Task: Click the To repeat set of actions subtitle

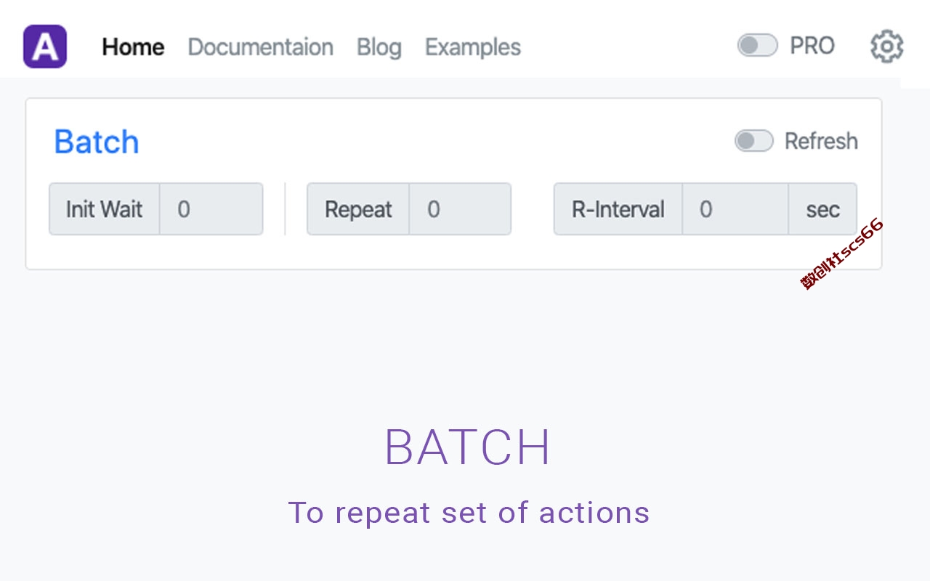Action: (x=469, y=512)
